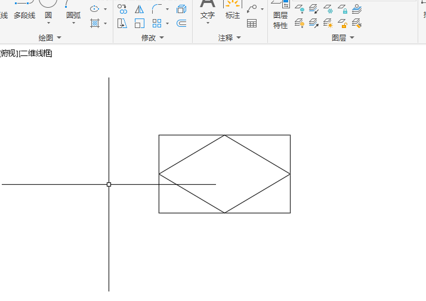Open the ellipse tool dropdown arrow

pyautogui.click(x=106, y=9)
